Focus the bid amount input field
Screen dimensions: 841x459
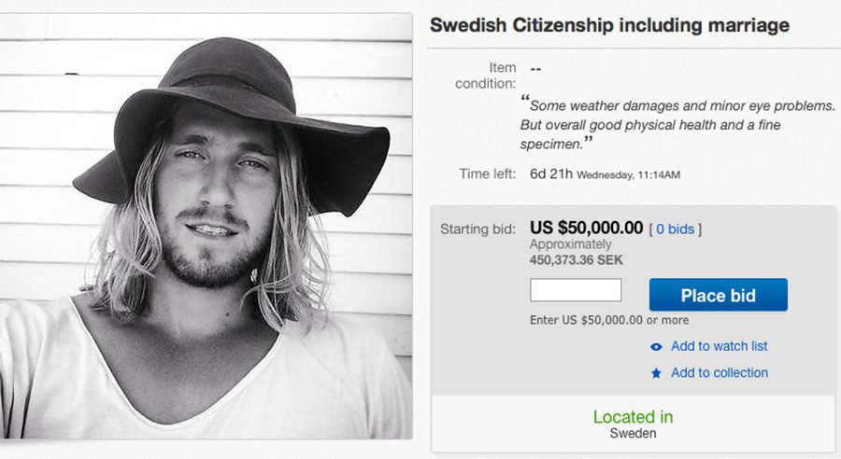click(x=576, y=290)
